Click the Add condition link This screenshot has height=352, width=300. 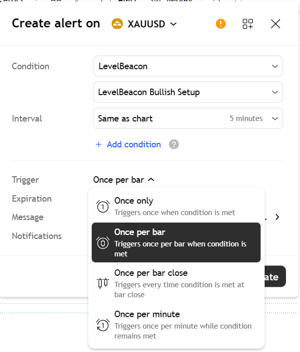(x=134, y=144)
